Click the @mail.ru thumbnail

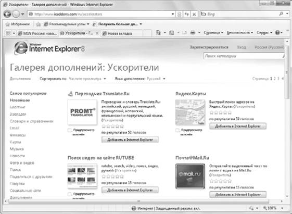(190, 176)
